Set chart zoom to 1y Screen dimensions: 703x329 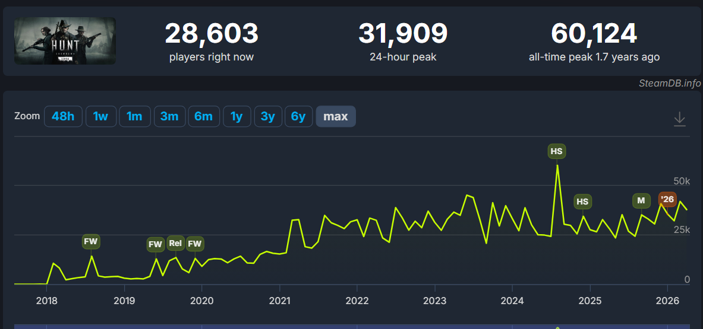click(x=237, y=117)
